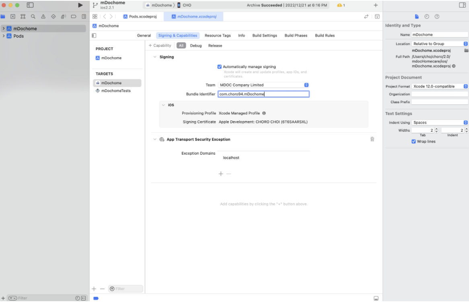Remove the selected target with minus
Viewport: 469px width, 302px height.
(x=102, y=289)
